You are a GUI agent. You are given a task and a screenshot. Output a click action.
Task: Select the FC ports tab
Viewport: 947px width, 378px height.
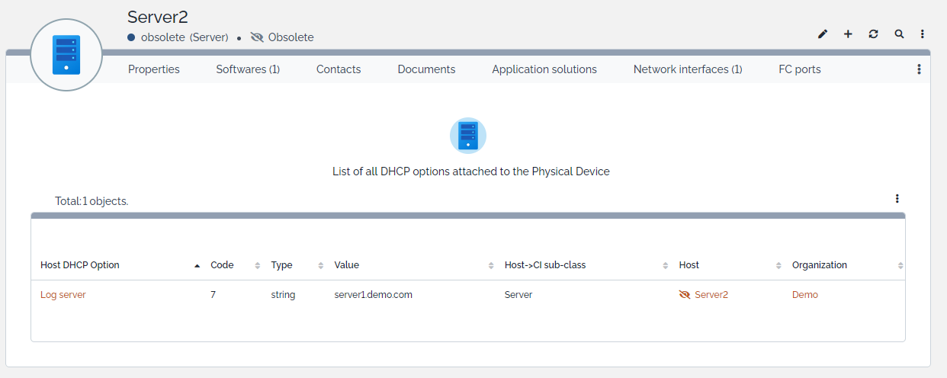(x=799, y=69)
